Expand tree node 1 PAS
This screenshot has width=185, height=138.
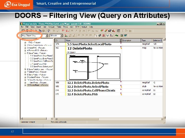[x=25, y=42]
